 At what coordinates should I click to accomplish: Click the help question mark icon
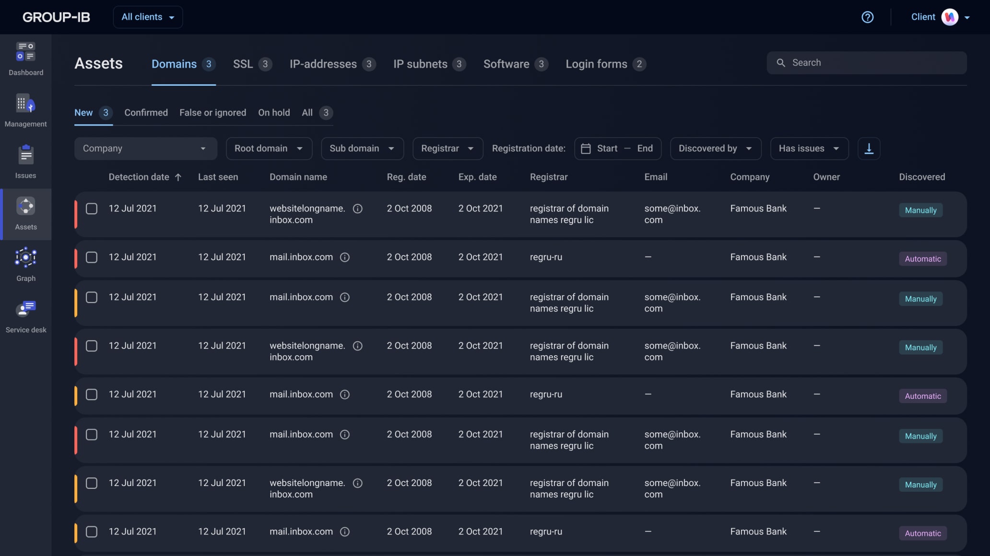(x=867, y=17)
